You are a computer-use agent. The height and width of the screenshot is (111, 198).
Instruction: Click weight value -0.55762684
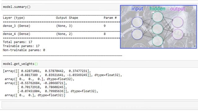coord(29,83)
